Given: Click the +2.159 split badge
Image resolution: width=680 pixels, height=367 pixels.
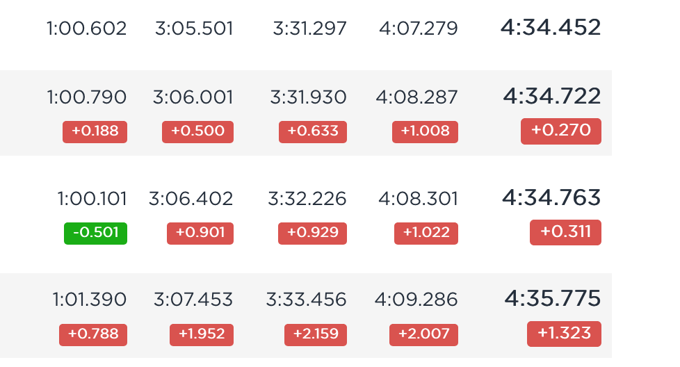Looking at the screenshot, I should [x=316, y=334].
